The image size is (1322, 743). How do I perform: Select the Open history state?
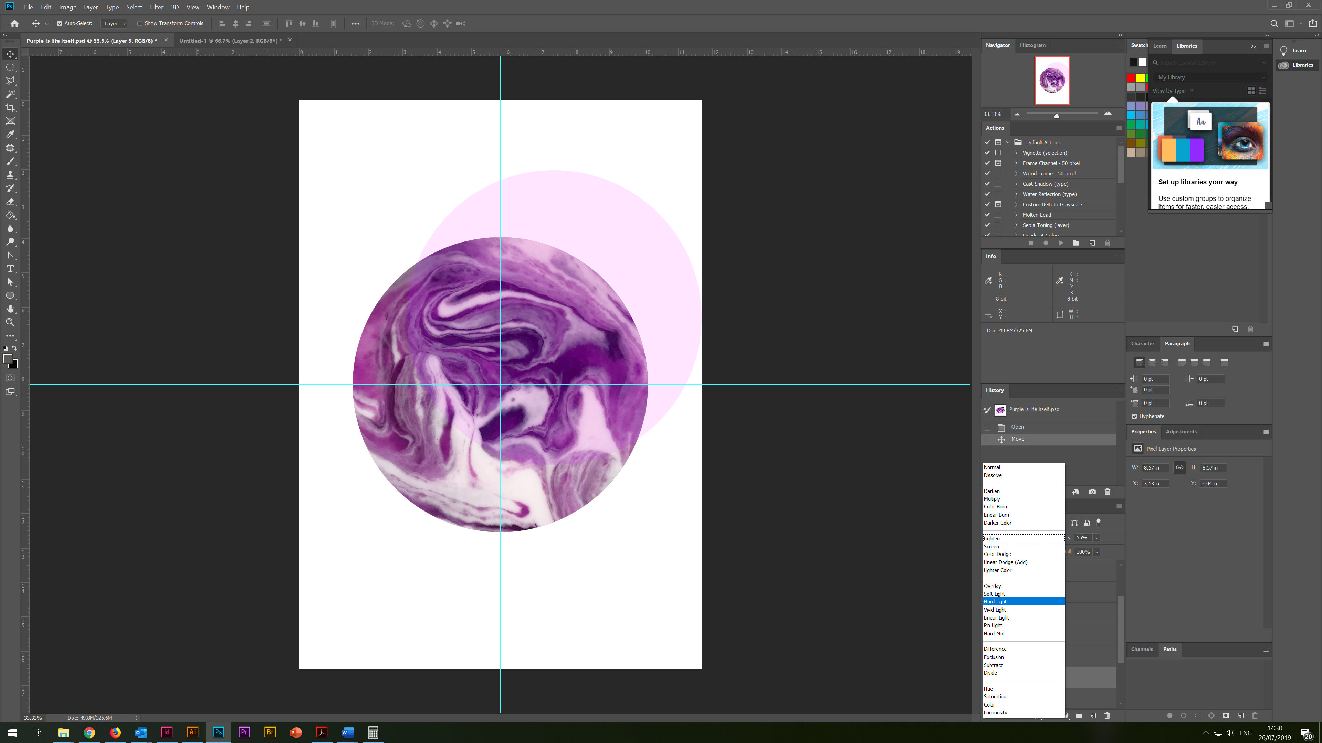1017,427
